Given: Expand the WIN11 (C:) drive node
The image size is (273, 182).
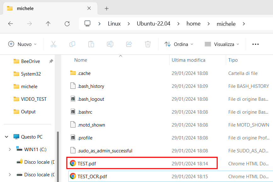Looking at the screenshot, I should 10,150.
